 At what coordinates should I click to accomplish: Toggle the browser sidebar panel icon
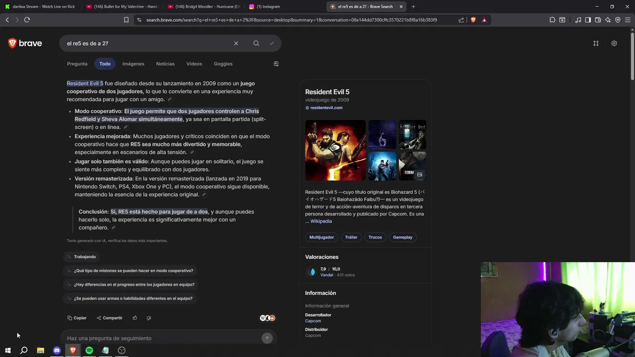coord(588,20)
